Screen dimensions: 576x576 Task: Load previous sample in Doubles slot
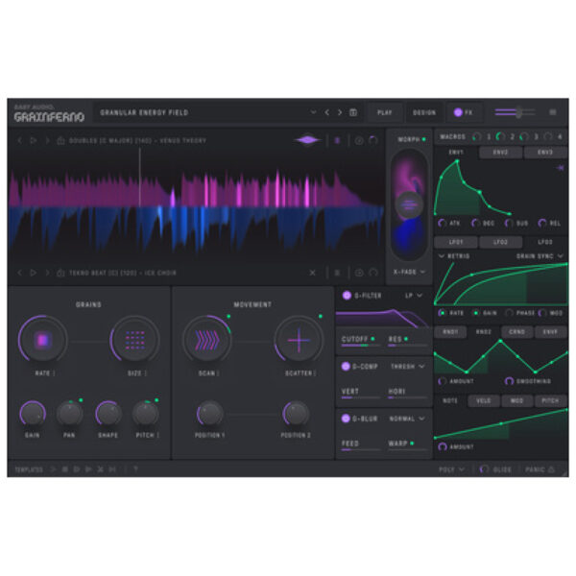click(x=20, y=140)
